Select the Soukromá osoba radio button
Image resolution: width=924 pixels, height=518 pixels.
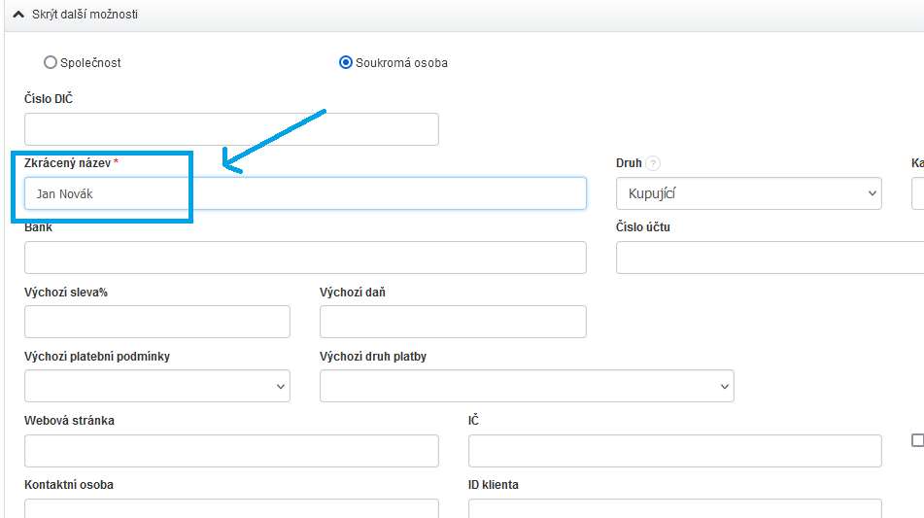point(346,62)
